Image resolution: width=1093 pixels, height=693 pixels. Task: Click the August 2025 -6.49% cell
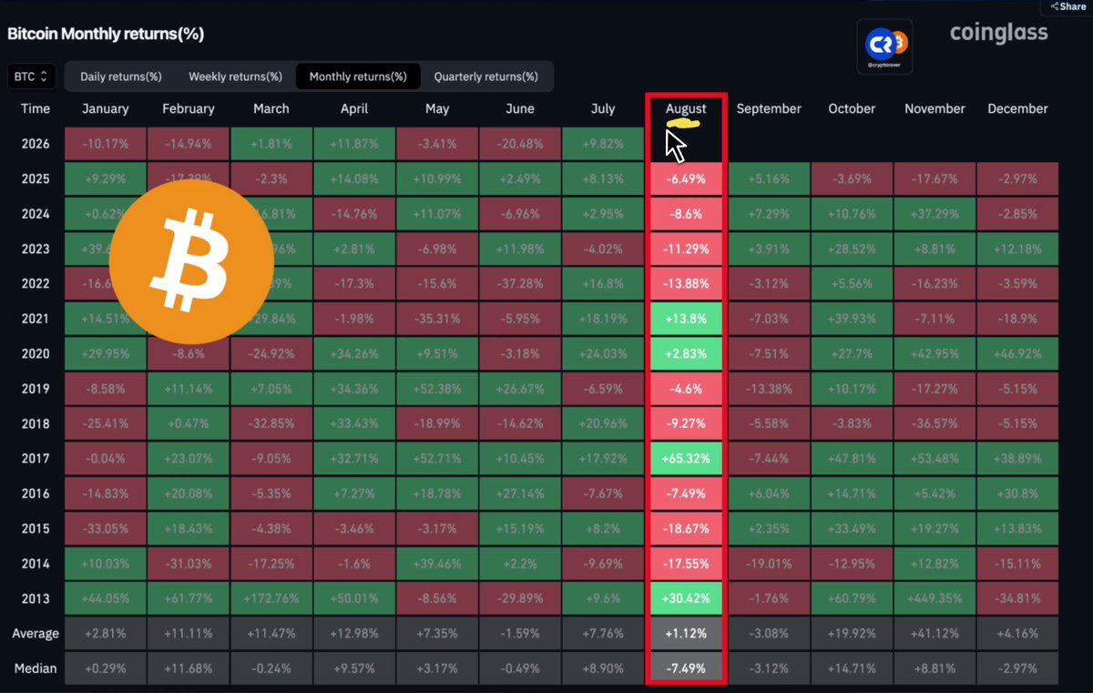[686, 179]
